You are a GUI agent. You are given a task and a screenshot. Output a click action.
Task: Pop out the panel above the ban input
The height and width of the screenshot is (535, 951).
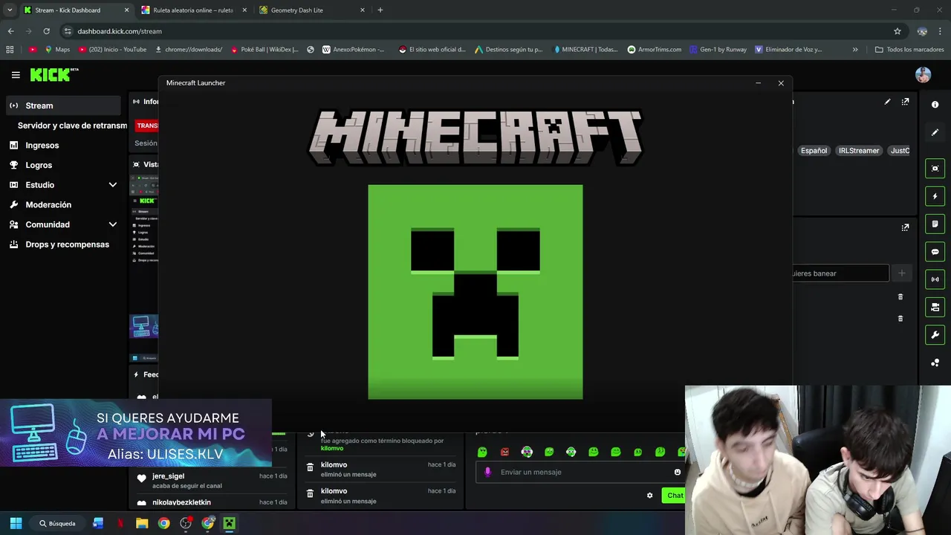(x=905, y=227)
